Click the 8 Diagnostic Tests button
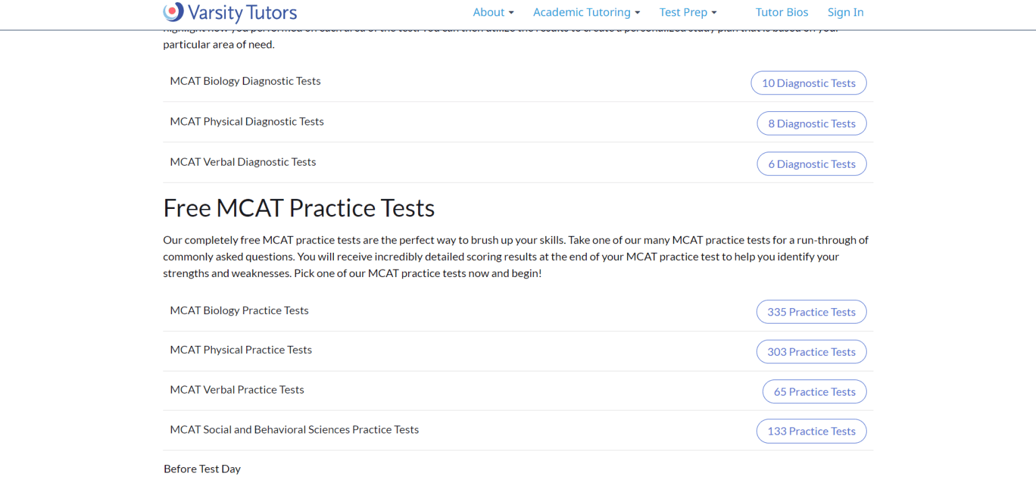 (811, 123)
